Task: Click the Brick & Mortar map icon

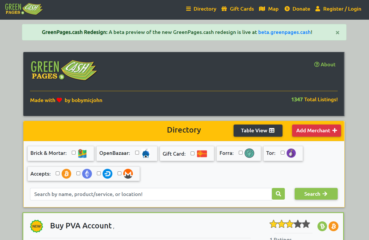Action: click(x=82, y=154)
